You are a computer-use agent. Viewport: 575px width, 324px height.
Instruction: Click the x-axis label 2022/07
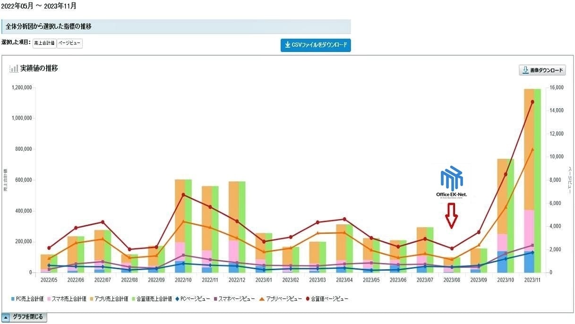(103, 280)
